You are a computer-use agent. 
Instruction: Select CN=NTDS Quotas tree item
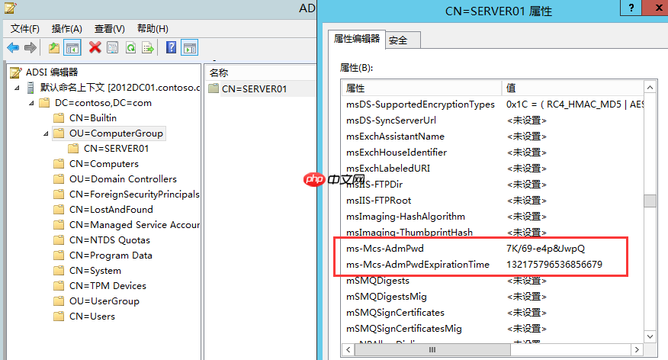point(110,240)
